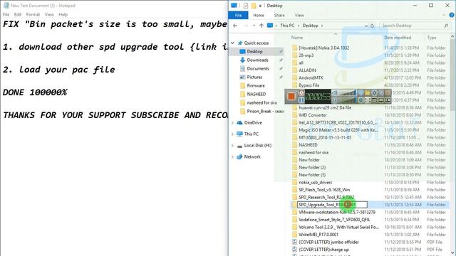
Task: Select the Bypass File folder
Action: pos(309,85)
